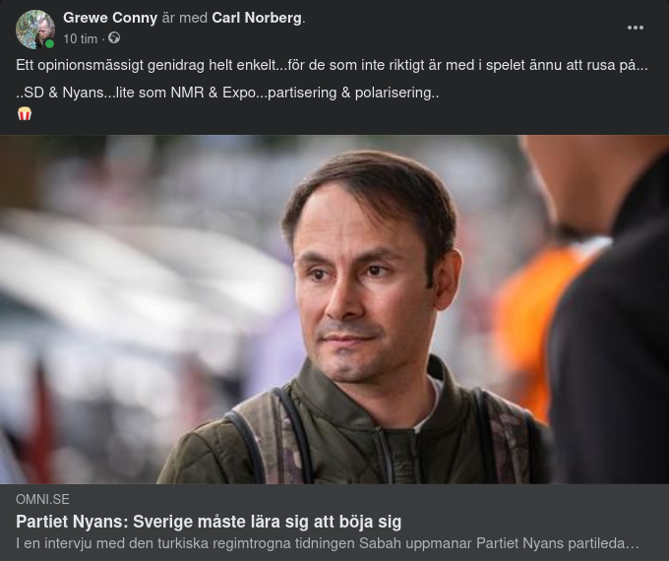Open headline "Partiet Nyans: Sverige måste lära sig"
This screenshot has height=561, width=669.
(209, 522)
